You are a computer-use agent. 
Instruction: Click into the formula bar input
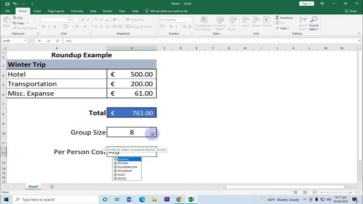pyautogui.click(x=210, y=41)
